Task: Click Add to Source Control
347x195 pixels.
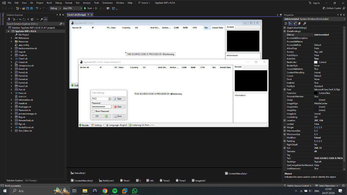Action: tap(298, 186)
